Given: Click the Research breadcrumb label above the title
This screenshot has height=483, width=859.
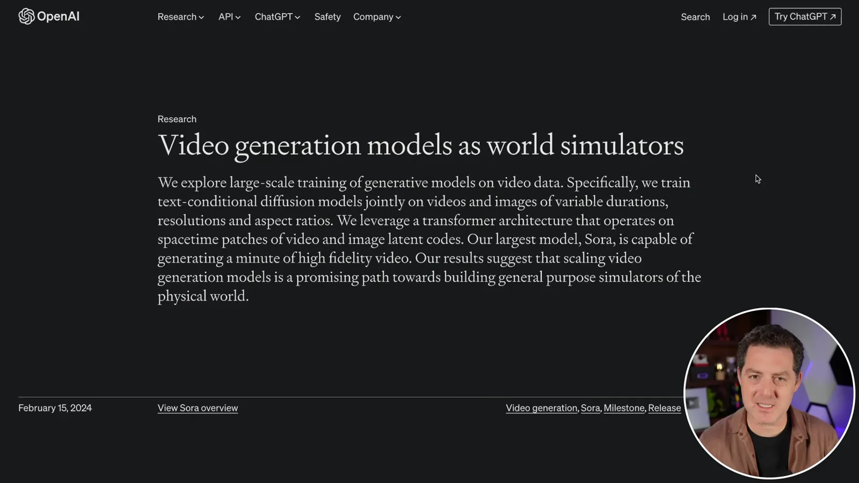Looking at the screenshot, I should tap(177, 119).
